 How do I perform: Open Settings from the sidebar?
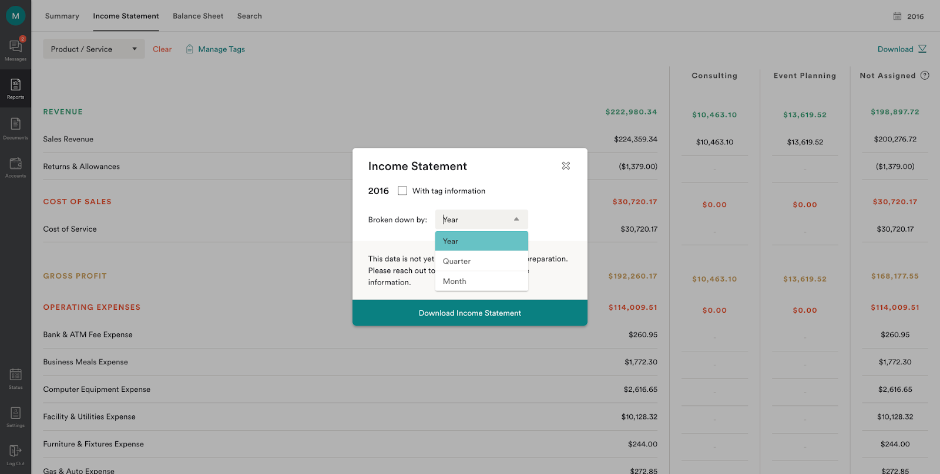pyautogui.click(x=15, y=417)
